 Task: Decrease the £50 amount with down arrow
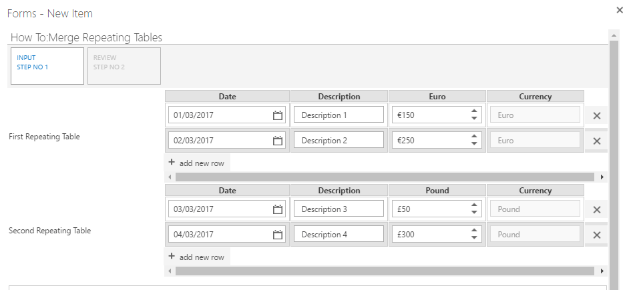[474, 212]
